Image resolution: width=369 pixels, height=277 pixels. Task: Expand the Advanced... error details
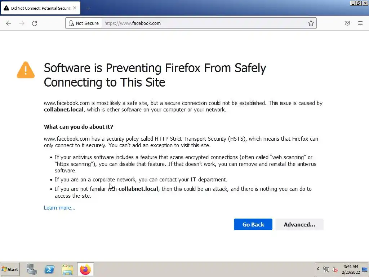299,224
